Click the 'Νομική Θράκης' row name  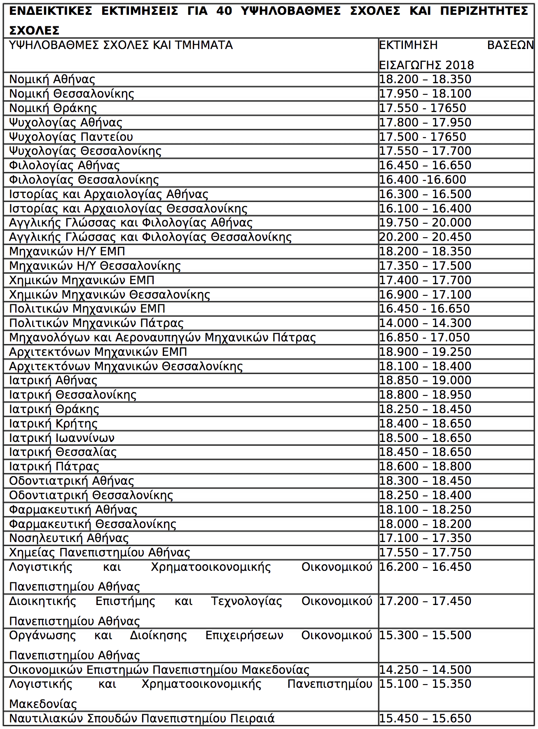(x=53, y=108)
